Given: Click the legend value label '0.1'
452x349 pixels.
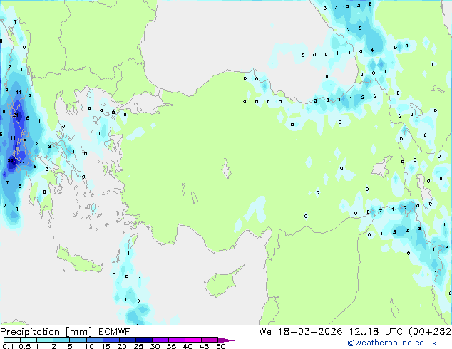Looking at the screenshot, I should coord(8,346).
